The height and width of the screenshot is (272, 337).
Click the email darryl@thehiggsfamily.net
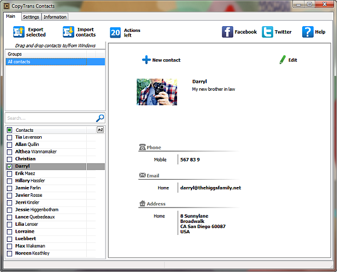pyautogui.click(x=211, y=188)
